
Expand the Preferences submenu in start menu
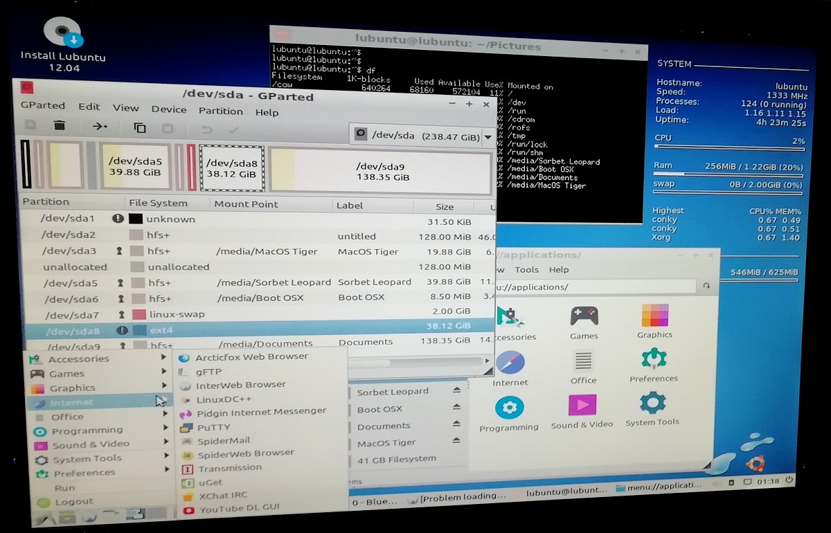167,469
